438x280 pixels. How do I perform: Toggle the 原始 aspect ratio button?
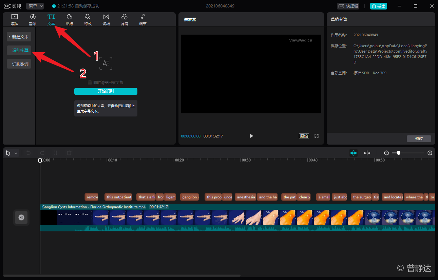[x=304, y=136]
